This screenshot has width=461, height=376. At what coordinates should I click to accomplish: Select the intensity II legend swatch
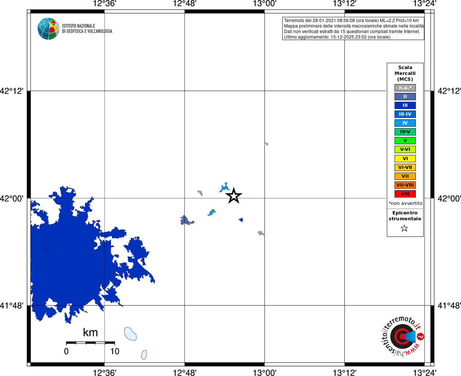[x=405, y=97]
